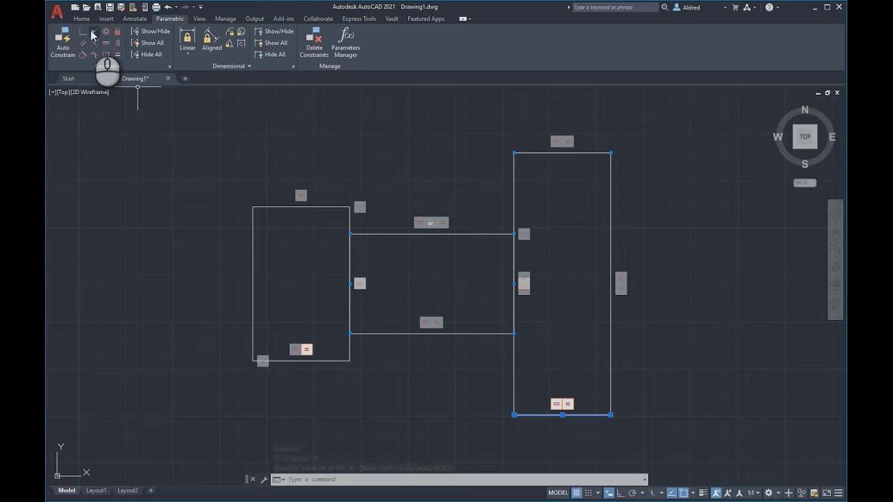
Task: Toggle Lineweight display in status bar
Action: 703,493
